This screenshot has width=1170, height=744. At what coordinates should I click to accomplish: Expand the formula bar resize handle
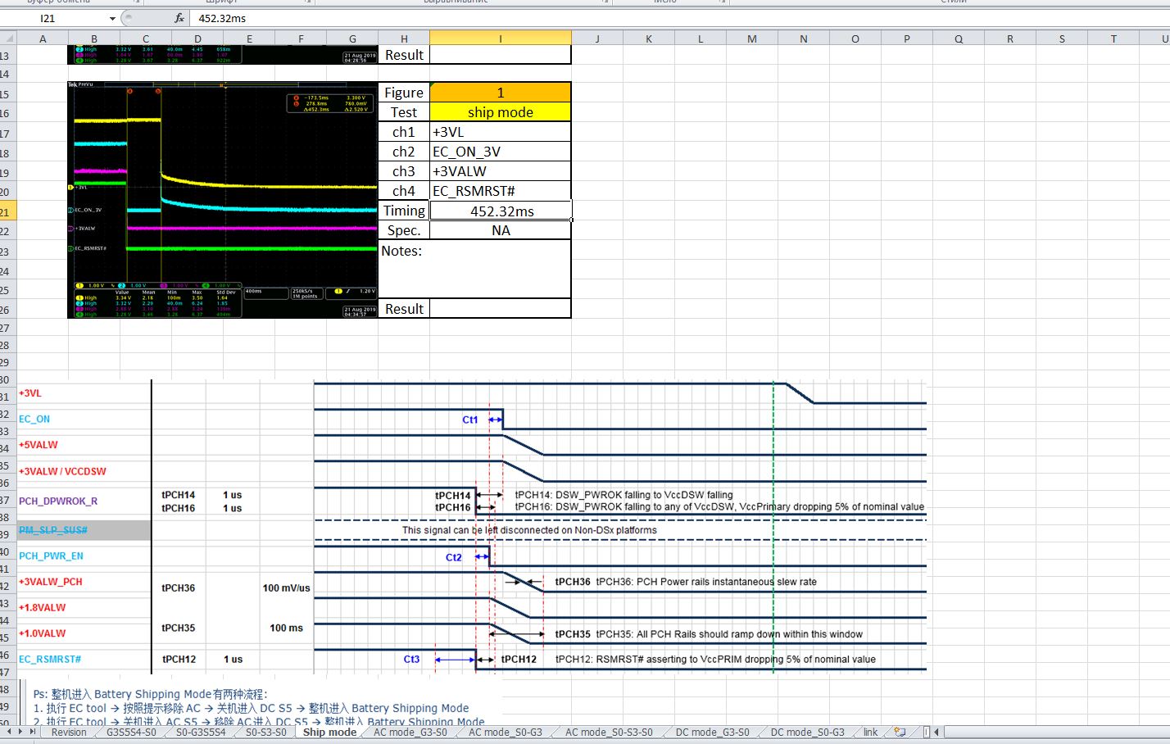(x=128, y=18)
